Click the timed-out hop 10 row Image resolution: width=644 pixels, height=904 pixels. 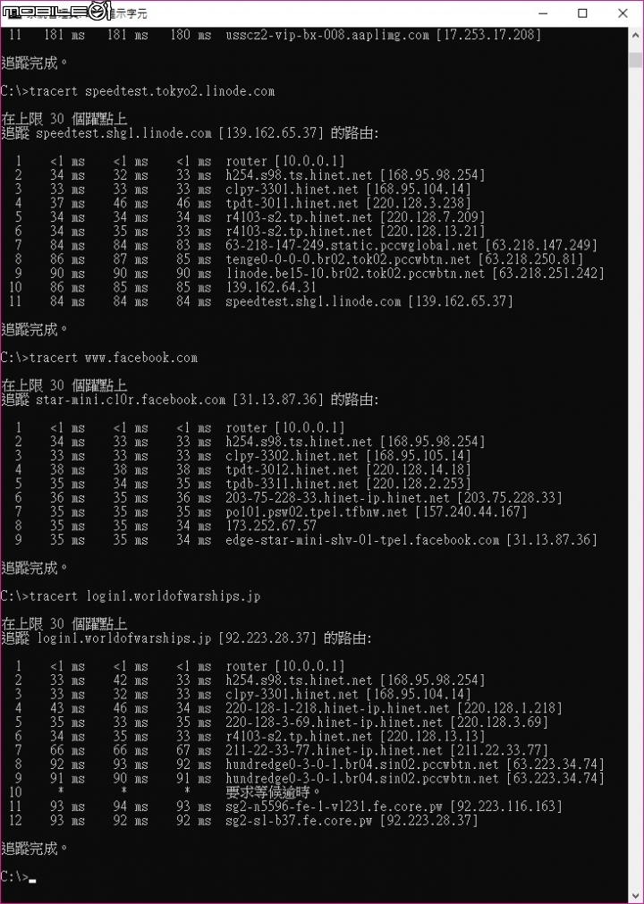pos(165,793)
